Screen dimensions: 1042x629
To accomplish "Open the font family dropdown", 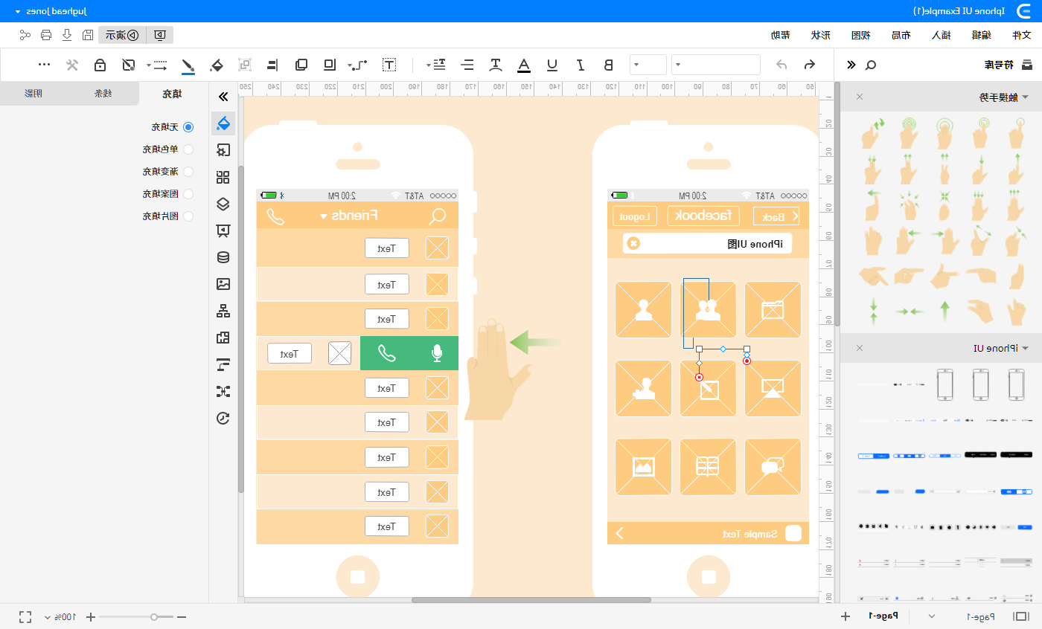I will pyautogui.click(x=716, y=65).
